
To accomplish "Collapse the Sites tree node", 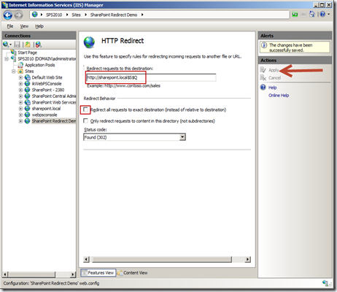I will 14,72.
